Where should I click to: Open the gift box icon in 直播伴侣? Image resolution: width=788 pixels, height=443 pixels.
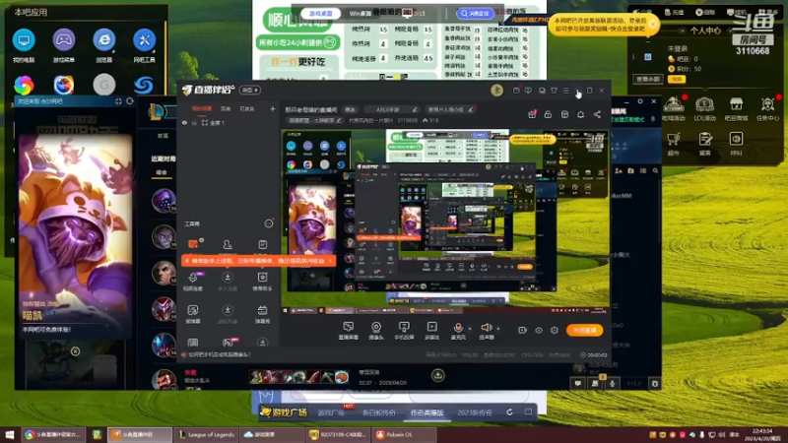(x=532, y=114)
